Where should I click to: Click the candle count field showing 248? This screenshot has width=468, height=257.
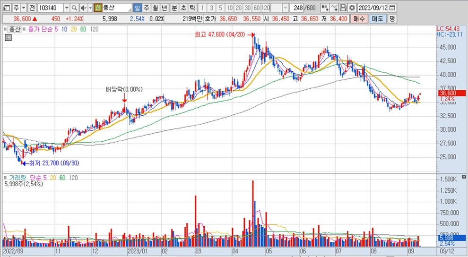tap(298, 8)
